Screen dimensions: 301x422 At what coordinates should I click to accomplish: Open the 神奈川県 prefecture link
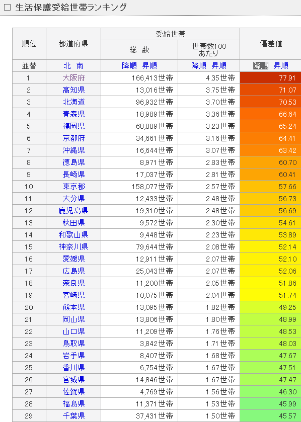[73, 247]
